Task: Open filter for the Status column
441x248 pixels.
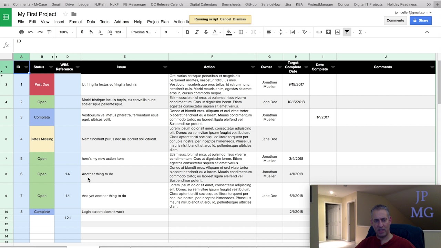Action: click(x=51, y=67)
